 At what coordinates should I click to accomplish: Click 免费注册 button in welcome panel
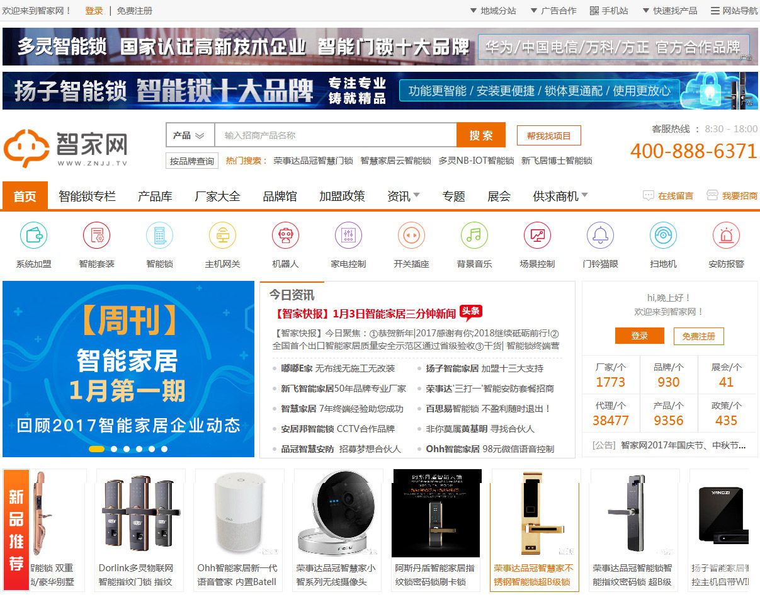coord(699,336)
